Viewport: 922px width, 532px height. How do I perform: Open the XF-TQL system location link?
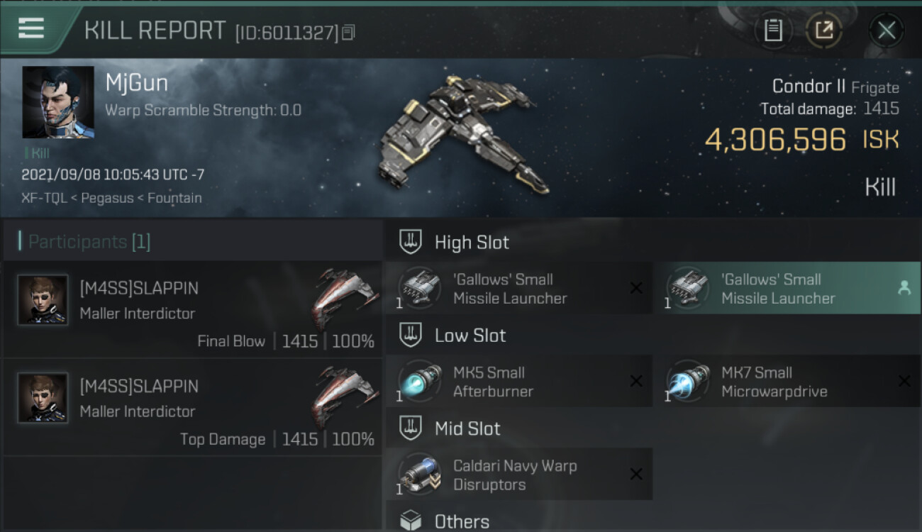[x=44, y=198]
